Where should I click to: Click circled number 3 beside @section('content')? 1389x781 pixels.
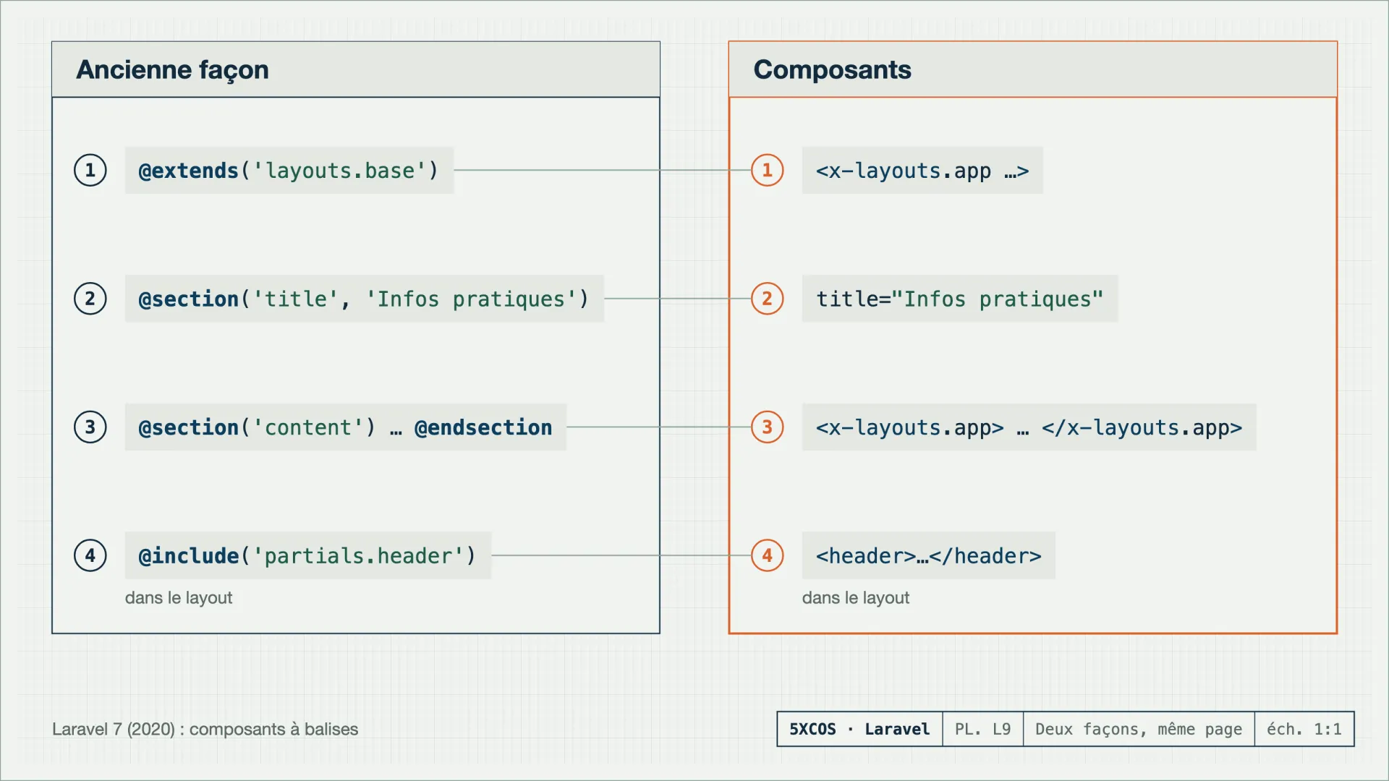90,427
